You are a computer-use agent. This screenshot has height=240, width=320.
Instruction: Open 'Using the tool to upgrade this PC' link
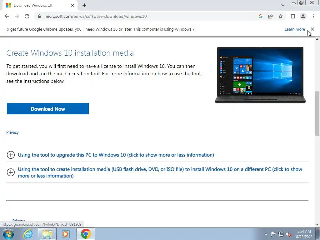[116, 155]
